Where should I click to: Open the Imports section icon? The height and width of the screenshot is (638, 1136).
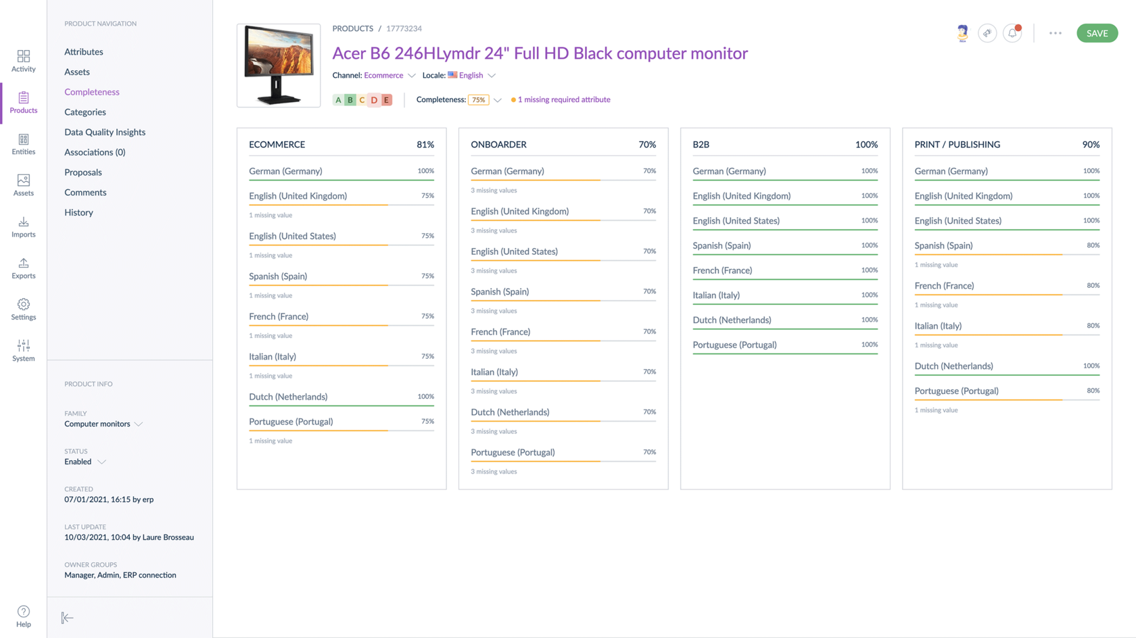pos(23,226)
